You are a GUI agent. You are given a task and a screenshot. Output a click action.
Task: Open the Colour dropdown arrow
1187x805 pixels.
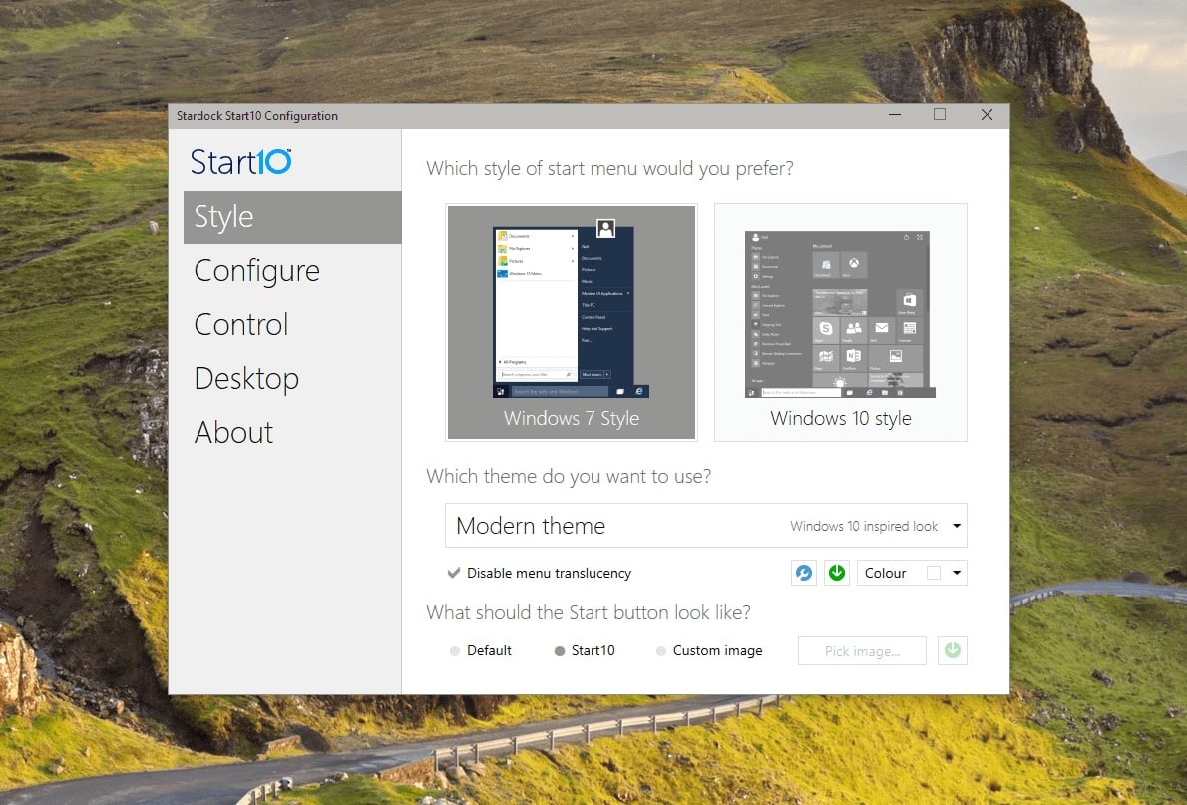957,573
